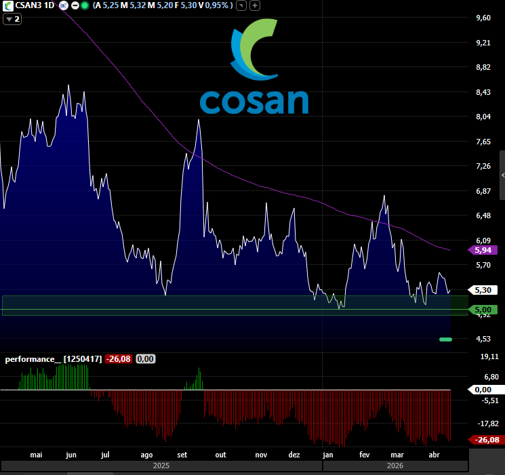Click the green status circle indicator
505x475 pixels.
click(x=85, y=5)
